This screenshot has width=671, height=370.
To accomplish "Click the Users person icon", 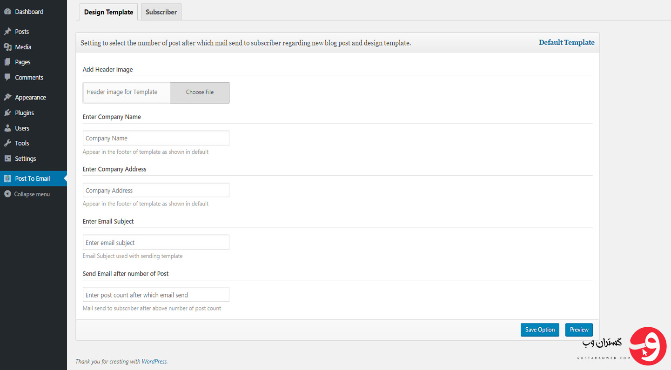I will [7, 128].
